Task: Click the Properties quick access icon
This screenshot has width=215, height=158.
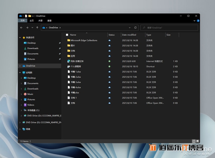Action: pos(26,16)
